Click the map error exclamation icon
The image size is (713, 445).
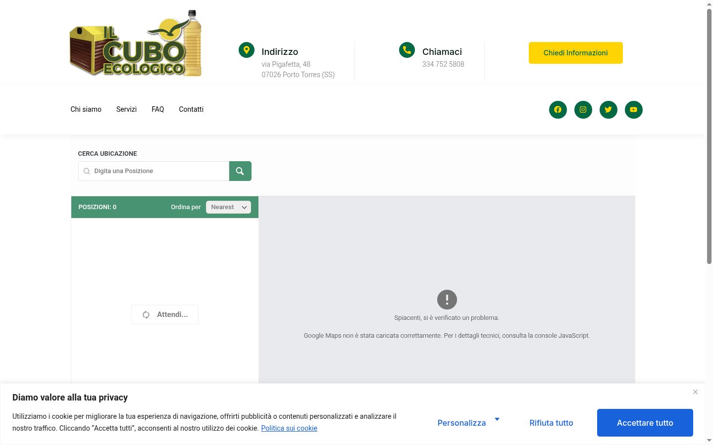(x=447, y=300)
